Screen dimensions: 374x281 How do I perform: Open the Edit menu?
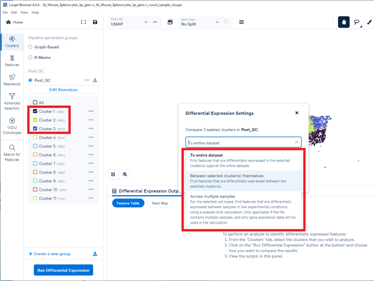coord(14,12)
